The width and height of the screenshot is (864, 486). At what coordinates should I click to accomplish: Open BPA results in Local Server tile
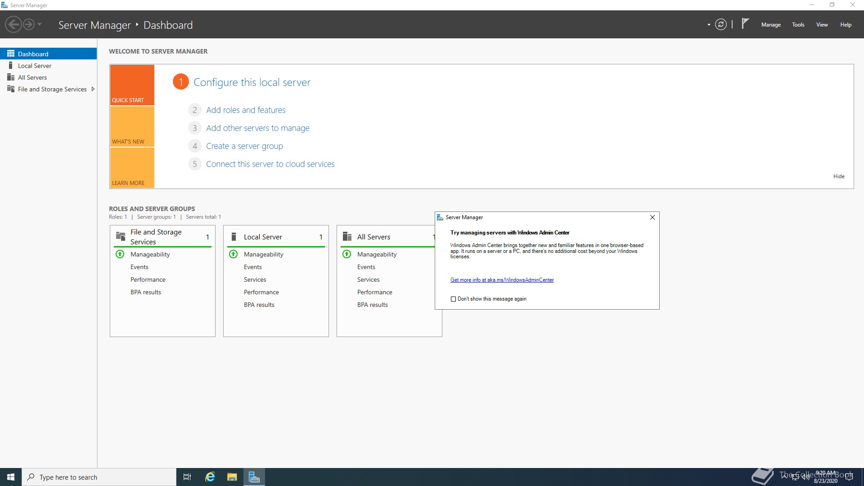259,305
